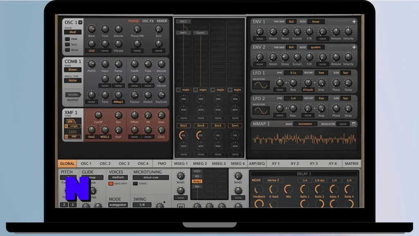419x236 pixels.
Task: Click the LFO 2 waveform display
Action: 261,111
